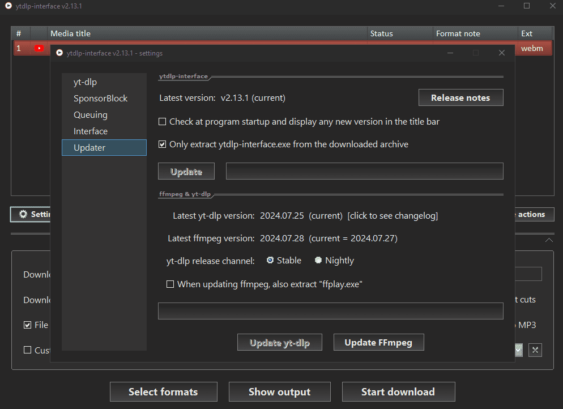Click the Update button for ytdlp-interface
563x409 pixels.
point(186,171)
